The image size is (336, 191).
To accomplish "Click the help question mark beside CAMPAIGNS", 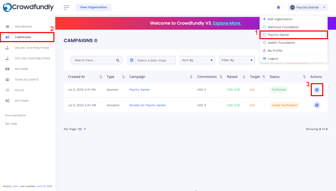I will [96, 41].
